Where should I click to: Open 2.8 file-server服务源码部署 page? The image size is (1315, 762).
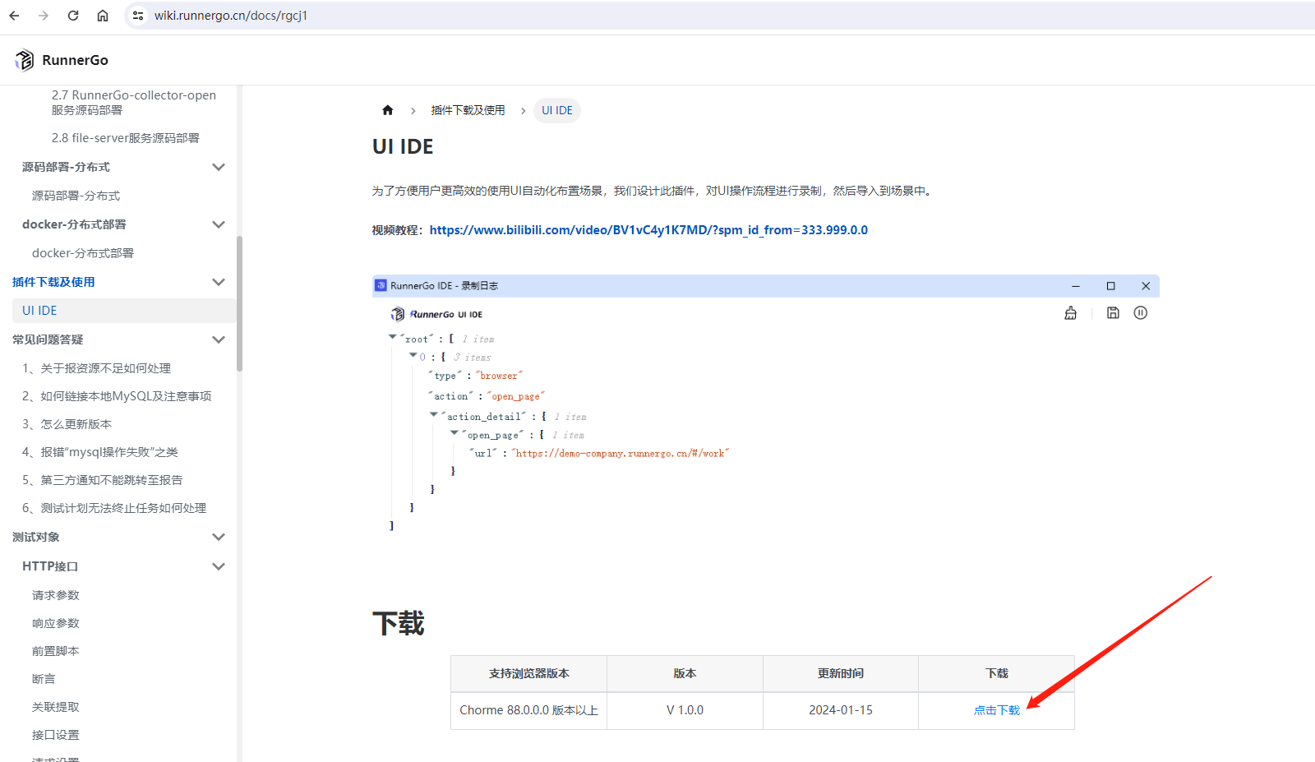(126, 138)
